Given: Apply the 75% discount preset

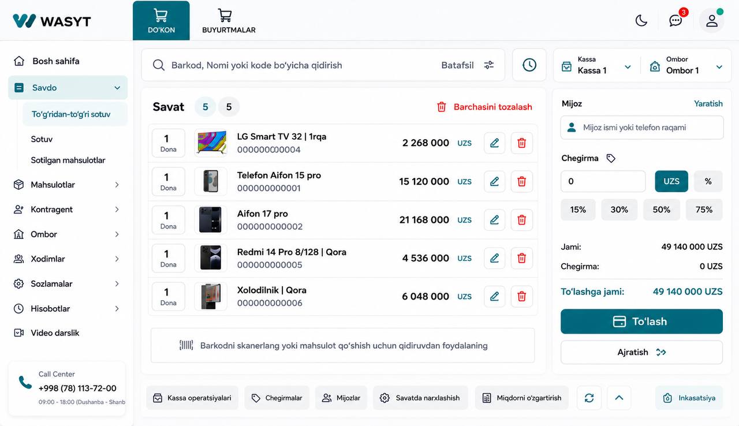Looking at the screenshot, I should [704, 210].
